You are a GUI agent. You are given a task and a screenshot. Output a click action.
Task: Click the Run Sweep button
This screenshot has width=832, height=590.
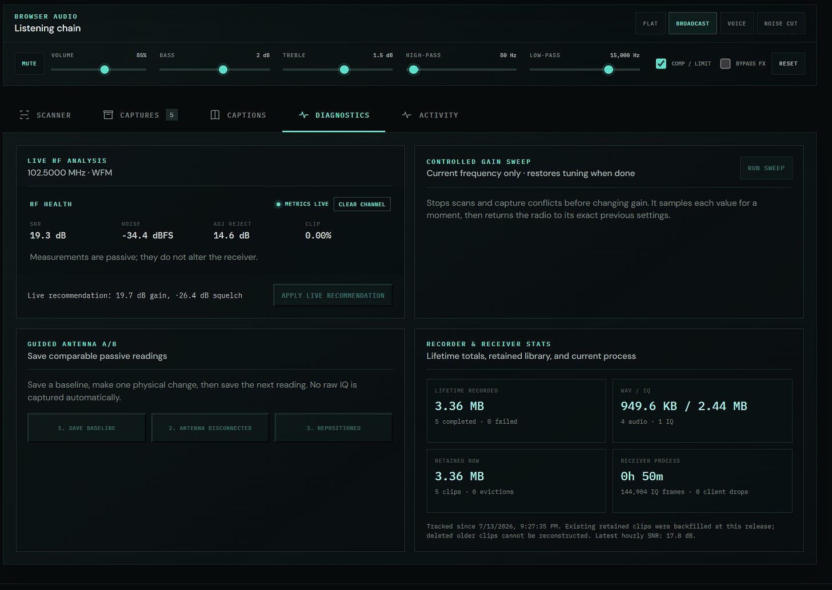tap(766, 168)
